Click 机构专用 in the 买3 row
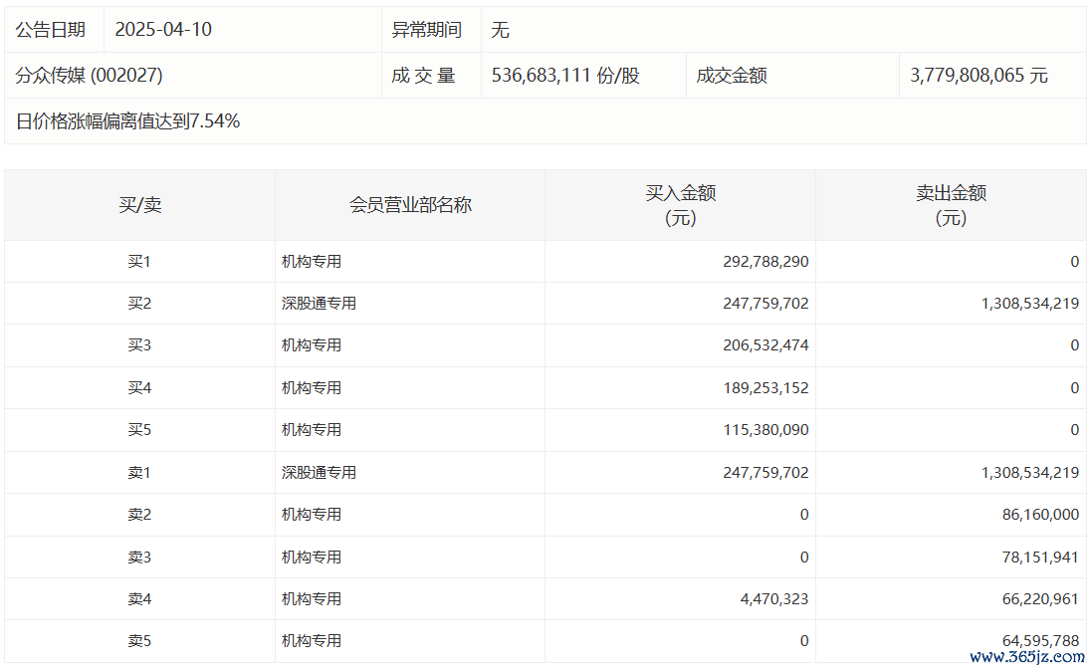Screen dimensions: 1092x672 click(x=312, y=344)
